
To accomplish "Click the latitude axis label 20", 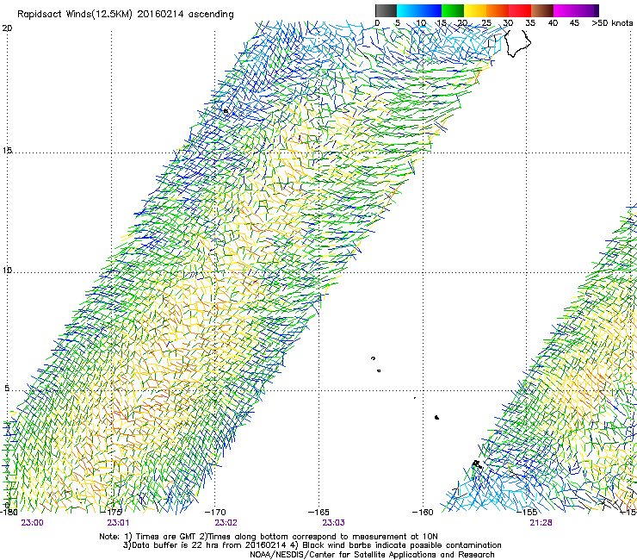I will click(7, 28).
